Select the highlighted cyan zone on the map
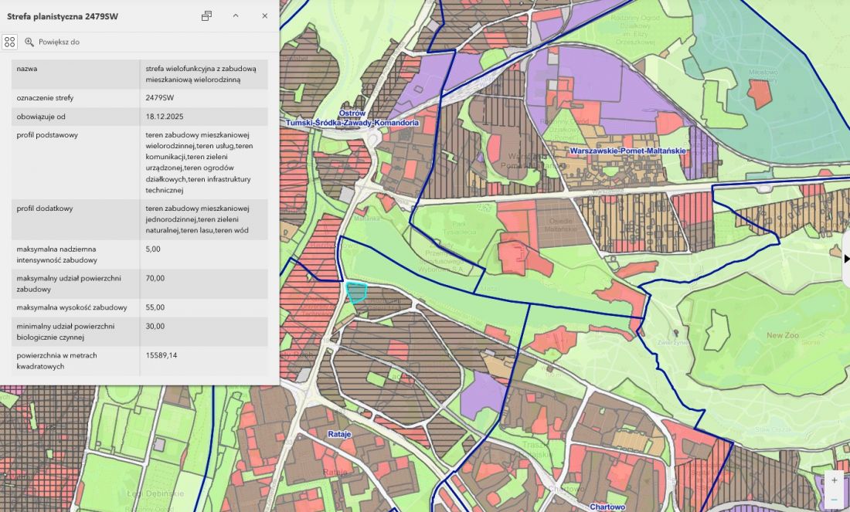Viewport: 850px width, 512px height. [356, 292]
